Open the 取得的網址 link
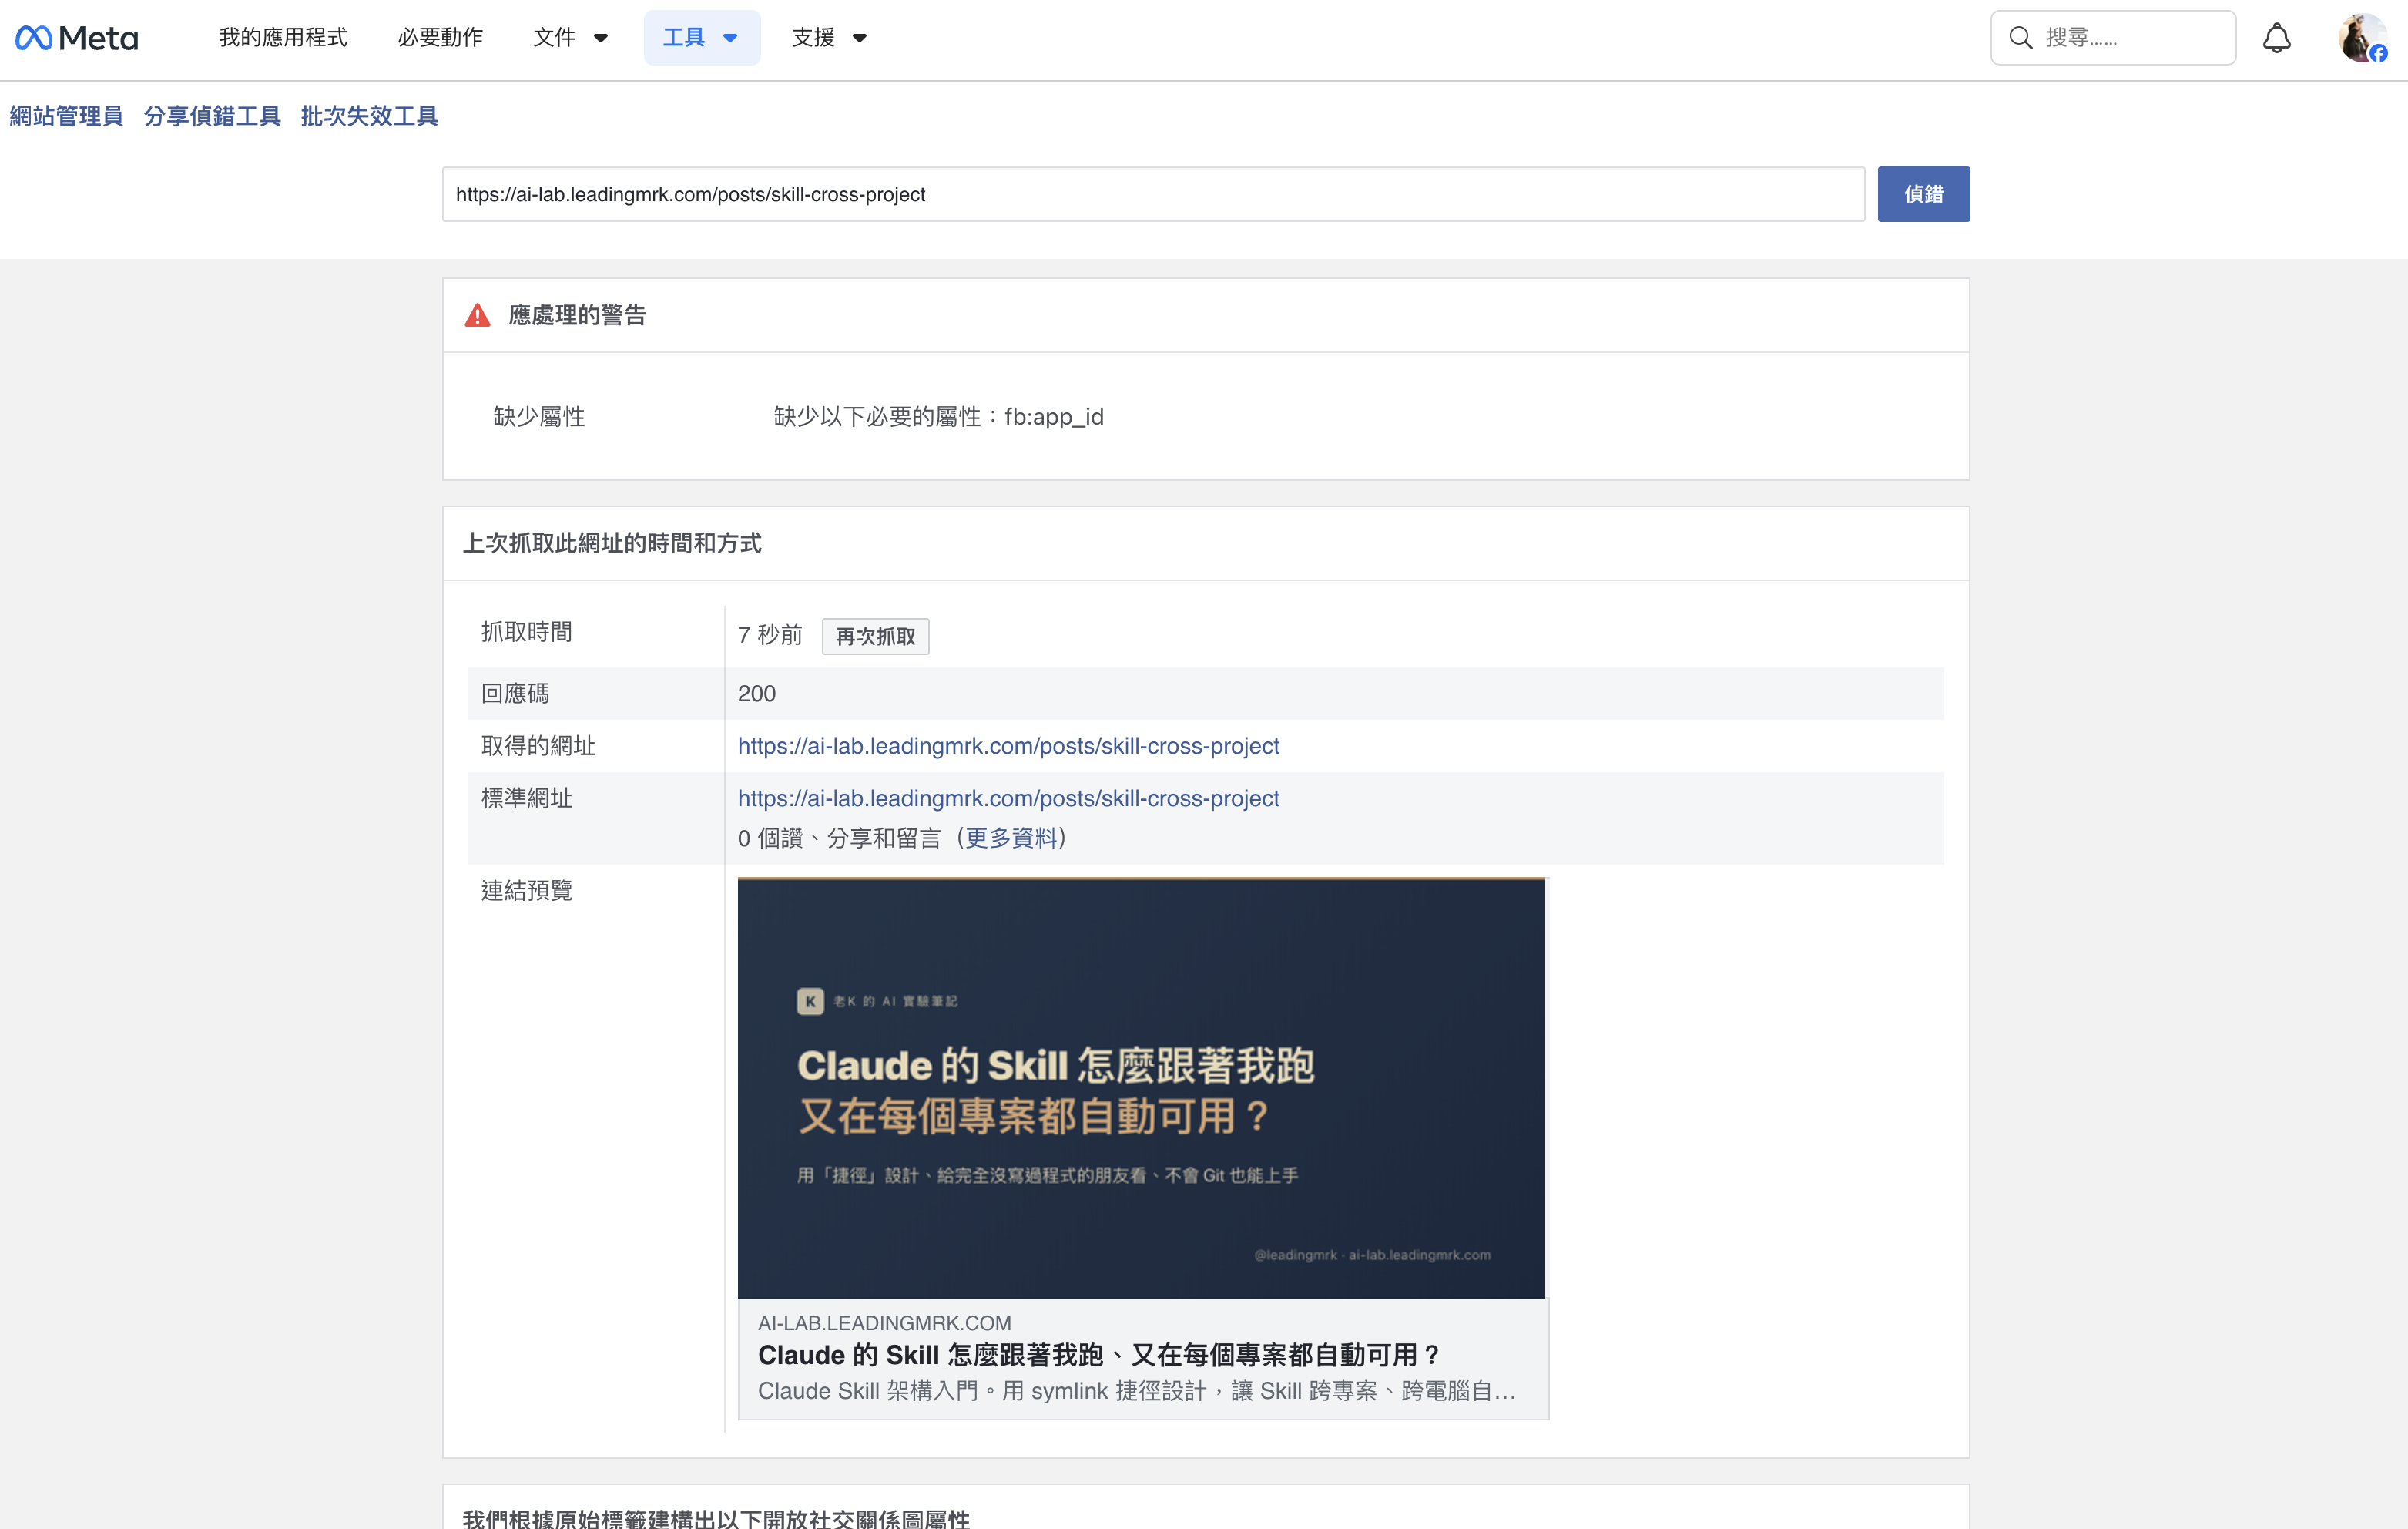Viewport: 2408px width, 1529px height. pyautogui.click(x=1008, y=747)
